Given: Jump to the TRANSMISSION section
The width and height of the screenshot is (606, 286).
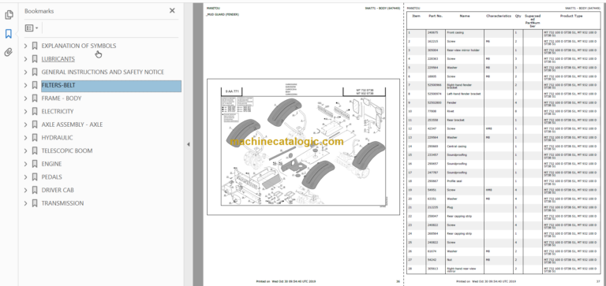Looking at the screenshot, I should point(62,203).
